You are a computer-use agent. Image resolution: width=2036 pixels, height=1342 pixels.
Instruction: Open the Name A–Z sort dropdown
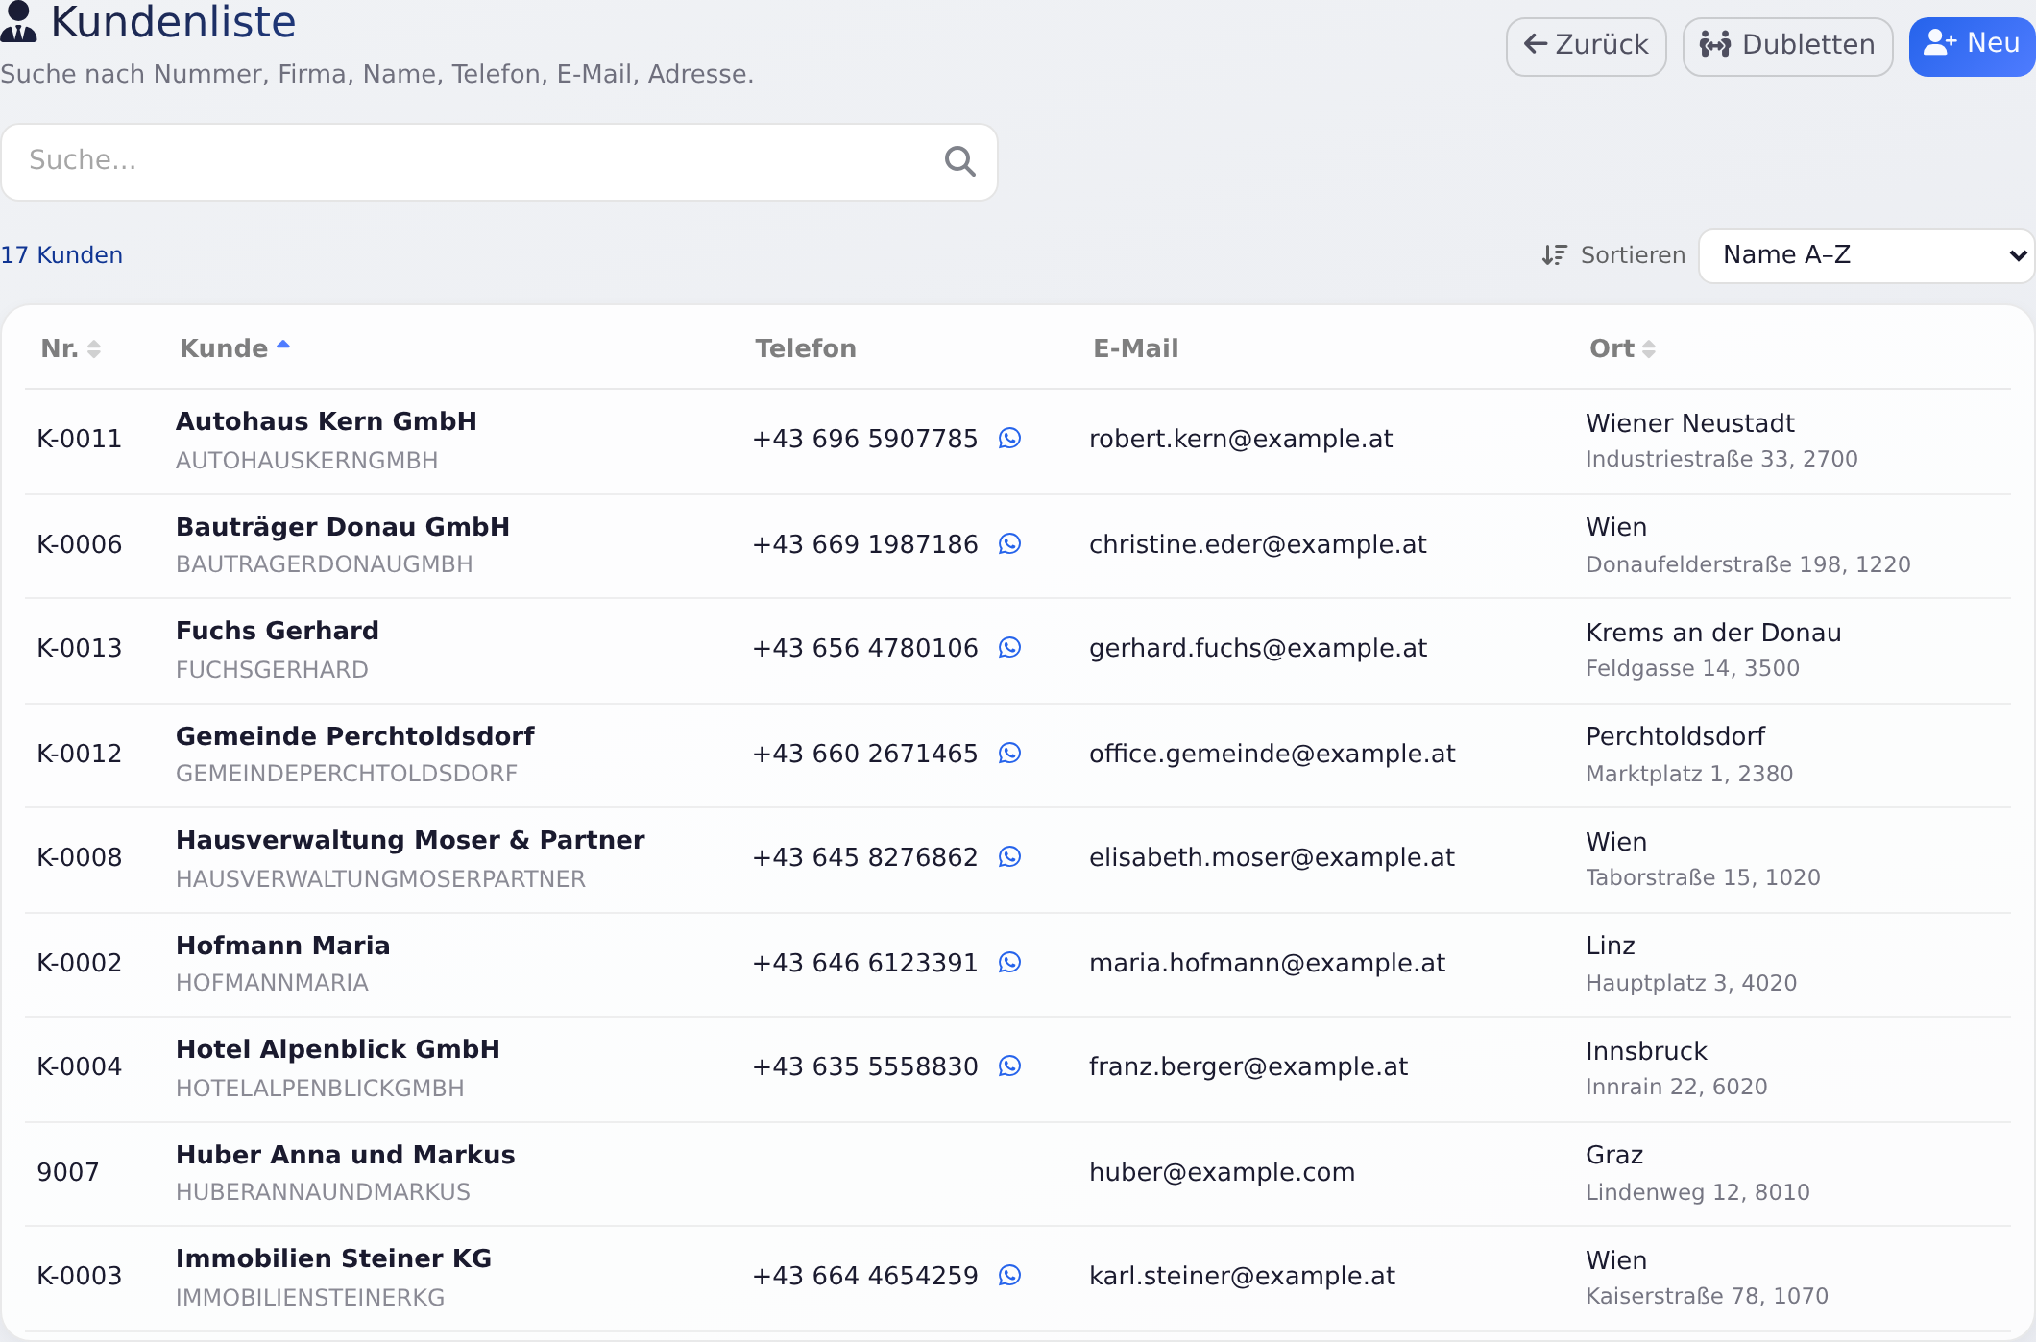(x=1866, y=255)
